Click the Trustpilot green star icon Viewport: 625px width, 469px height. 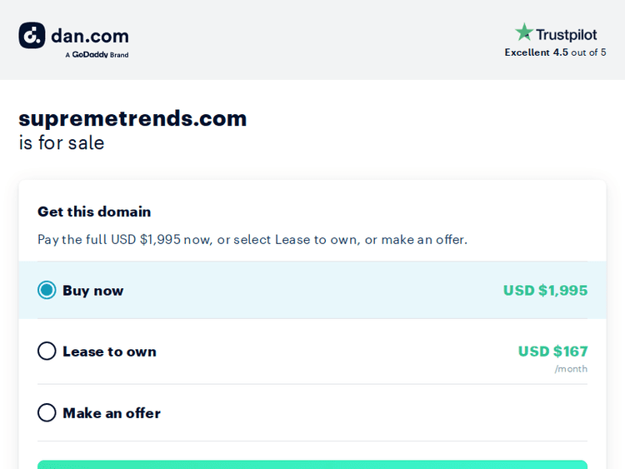523,33
